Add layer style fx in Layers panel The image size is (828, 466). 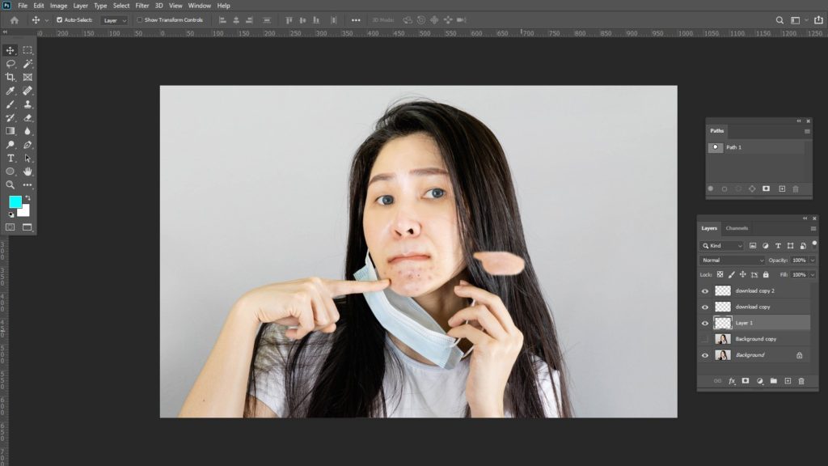coord(732,381)
